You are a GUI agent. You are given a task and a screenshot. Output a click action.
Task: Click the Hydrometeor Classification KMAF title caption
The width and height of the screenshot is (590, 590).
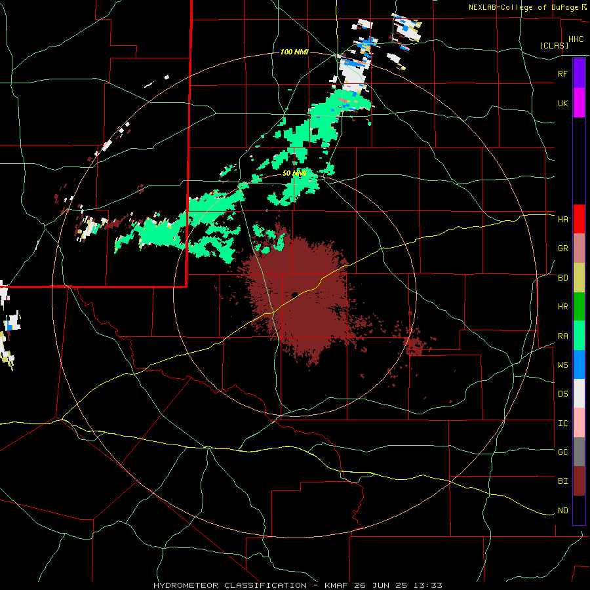tap(298, 585)
